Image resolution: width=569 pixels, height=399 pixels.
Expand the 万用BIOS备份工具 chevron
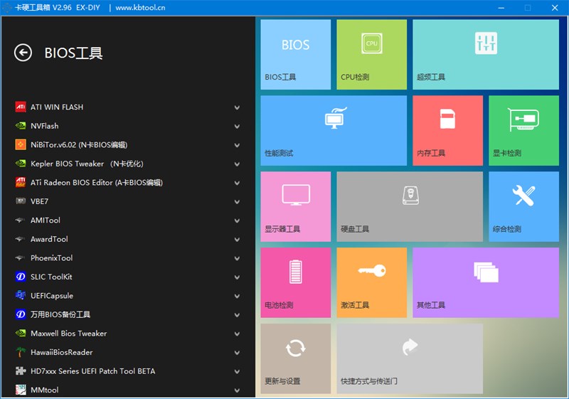(237, 315)
